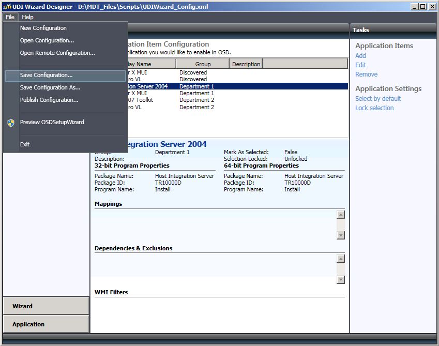Click Mappings list scroll up arrow
This screenshot has width=439, height=346.
coord(341,215)
